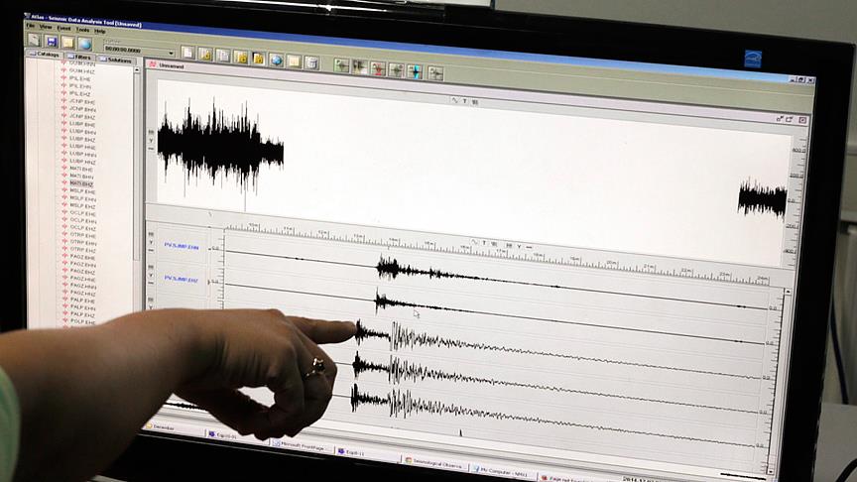Switch to the Solutions tab

pos(119,60)
